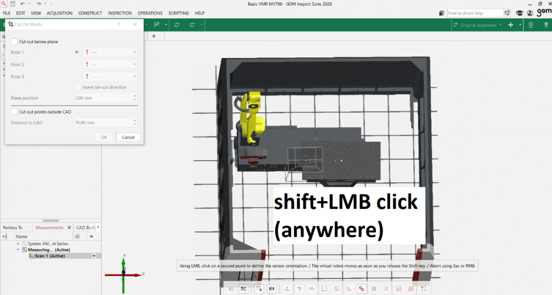Click the tab overflow arrow after CAD Bodies

pyautogui.click(x=98, y=228)
